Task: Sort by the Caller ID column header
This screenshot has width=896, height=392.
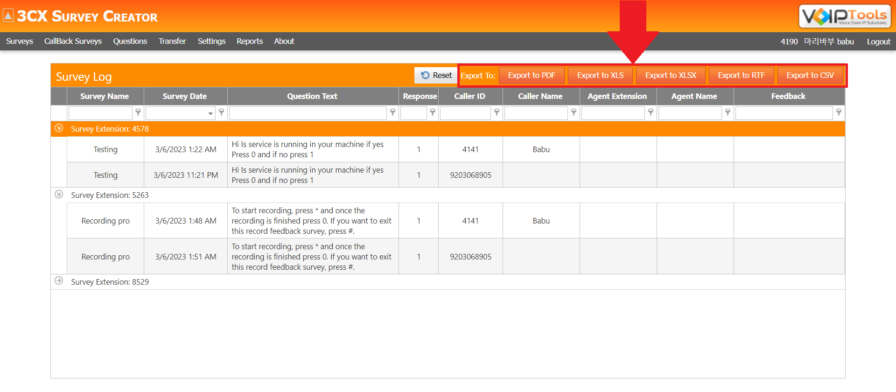Action: click(x=470, y=96)
